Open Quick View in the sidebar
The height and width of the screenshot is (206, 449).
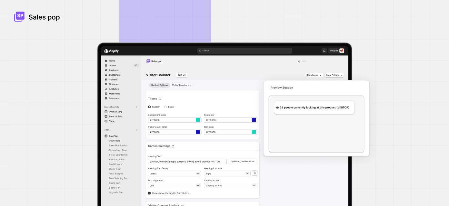coord(115,169)
